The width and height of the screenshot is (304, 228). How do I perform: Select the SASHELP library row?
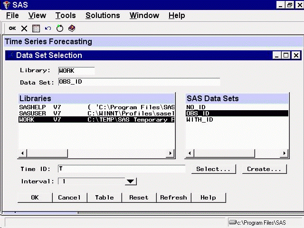96,107
